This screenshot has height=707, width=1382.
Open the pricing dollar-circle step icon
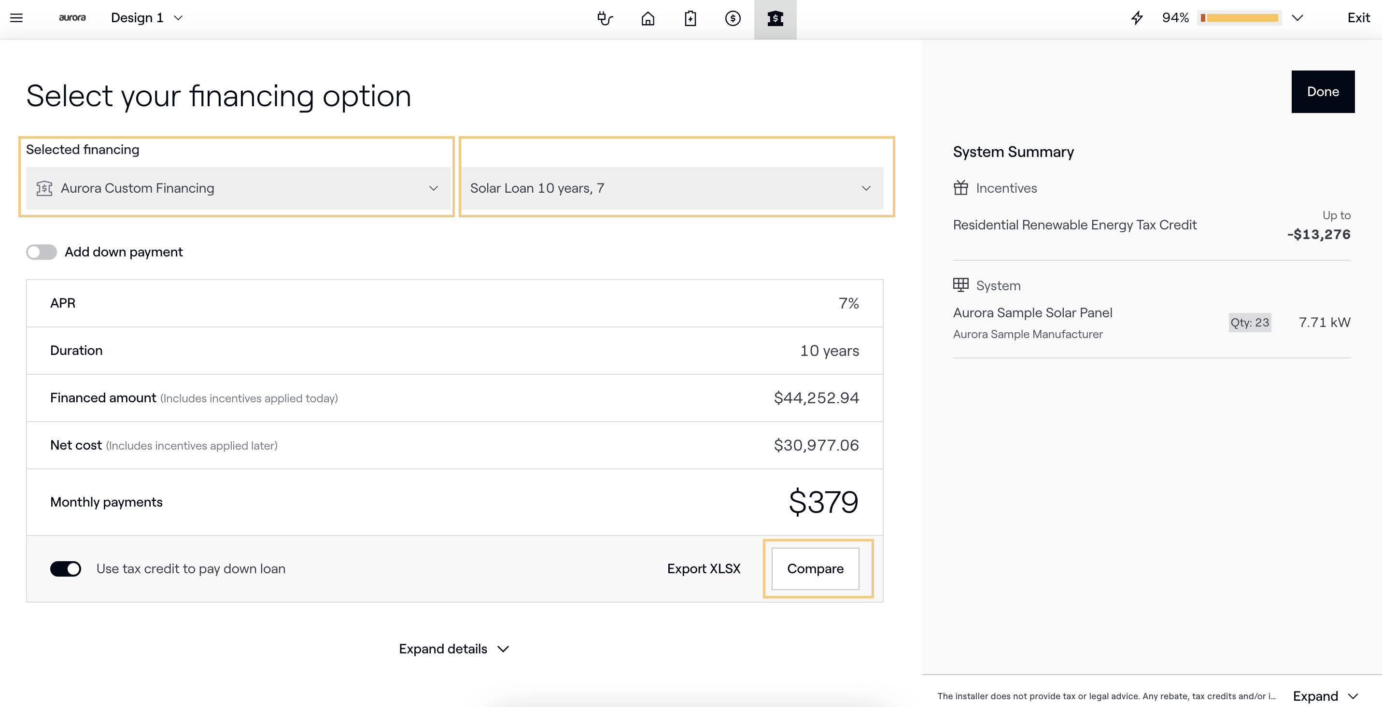point(733,18)
